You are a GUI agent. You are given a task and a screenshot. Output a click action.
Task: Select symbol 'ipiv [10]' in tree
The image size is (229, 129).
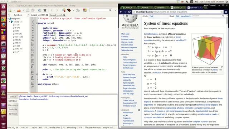point(19,37)
